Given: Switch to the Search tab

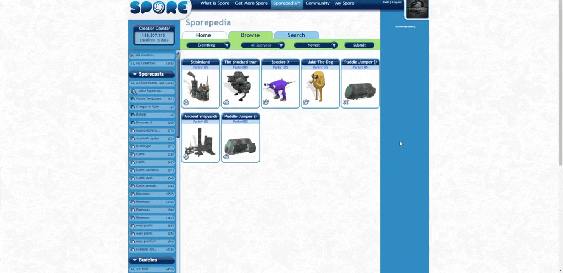Looking at the screenshot, I should [296, 35].
